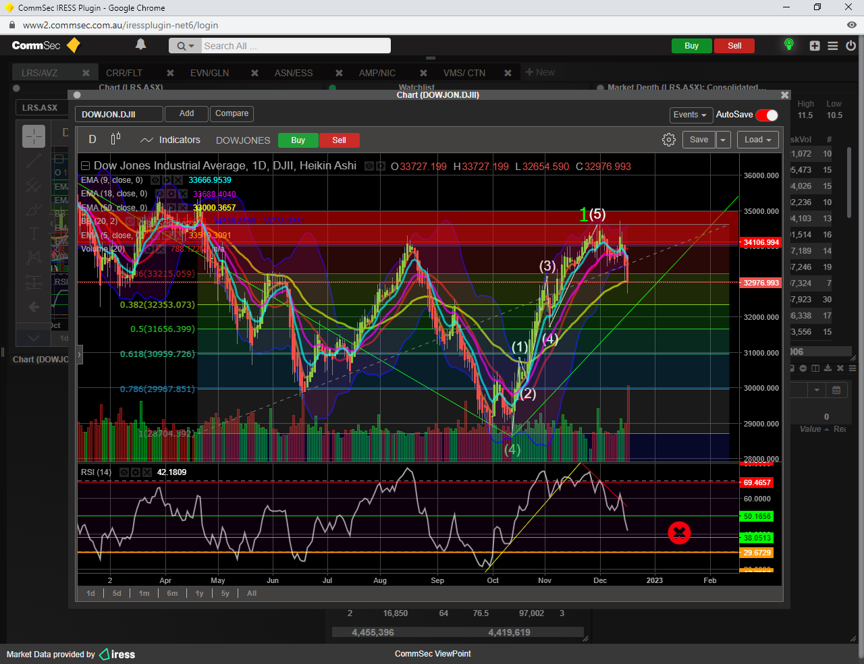
Task: Select the trend line drawing tool
Action: (x=34, y=161)
